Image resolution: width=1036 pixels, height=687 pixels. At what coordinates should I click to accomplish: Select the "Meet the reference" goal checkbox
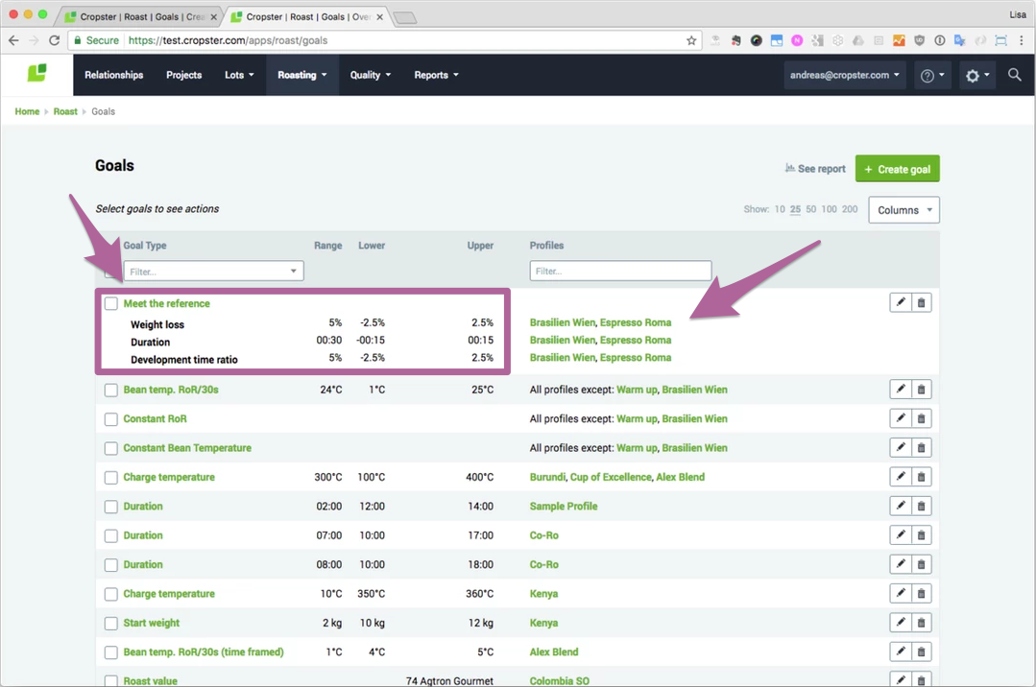tap(110, 303)
